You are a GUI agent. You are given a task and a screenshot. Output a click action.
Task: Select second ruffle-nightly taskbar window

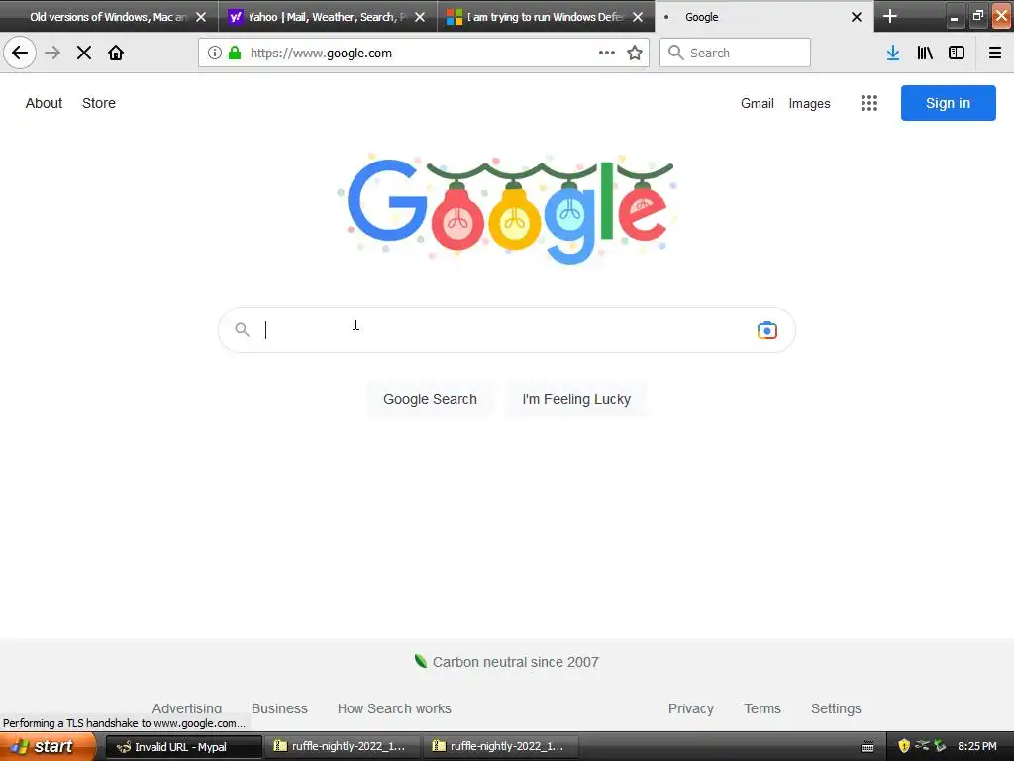pos(501,747)
